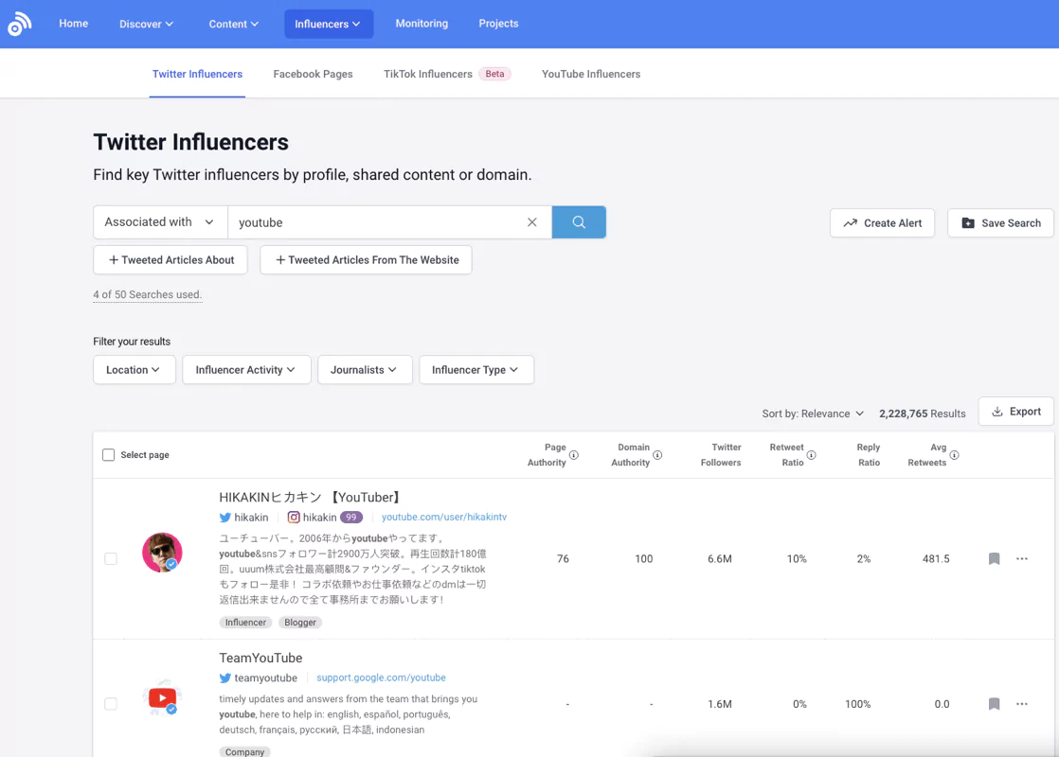Click the Create Alert button
1059x757 pixels.
(882, 222)
